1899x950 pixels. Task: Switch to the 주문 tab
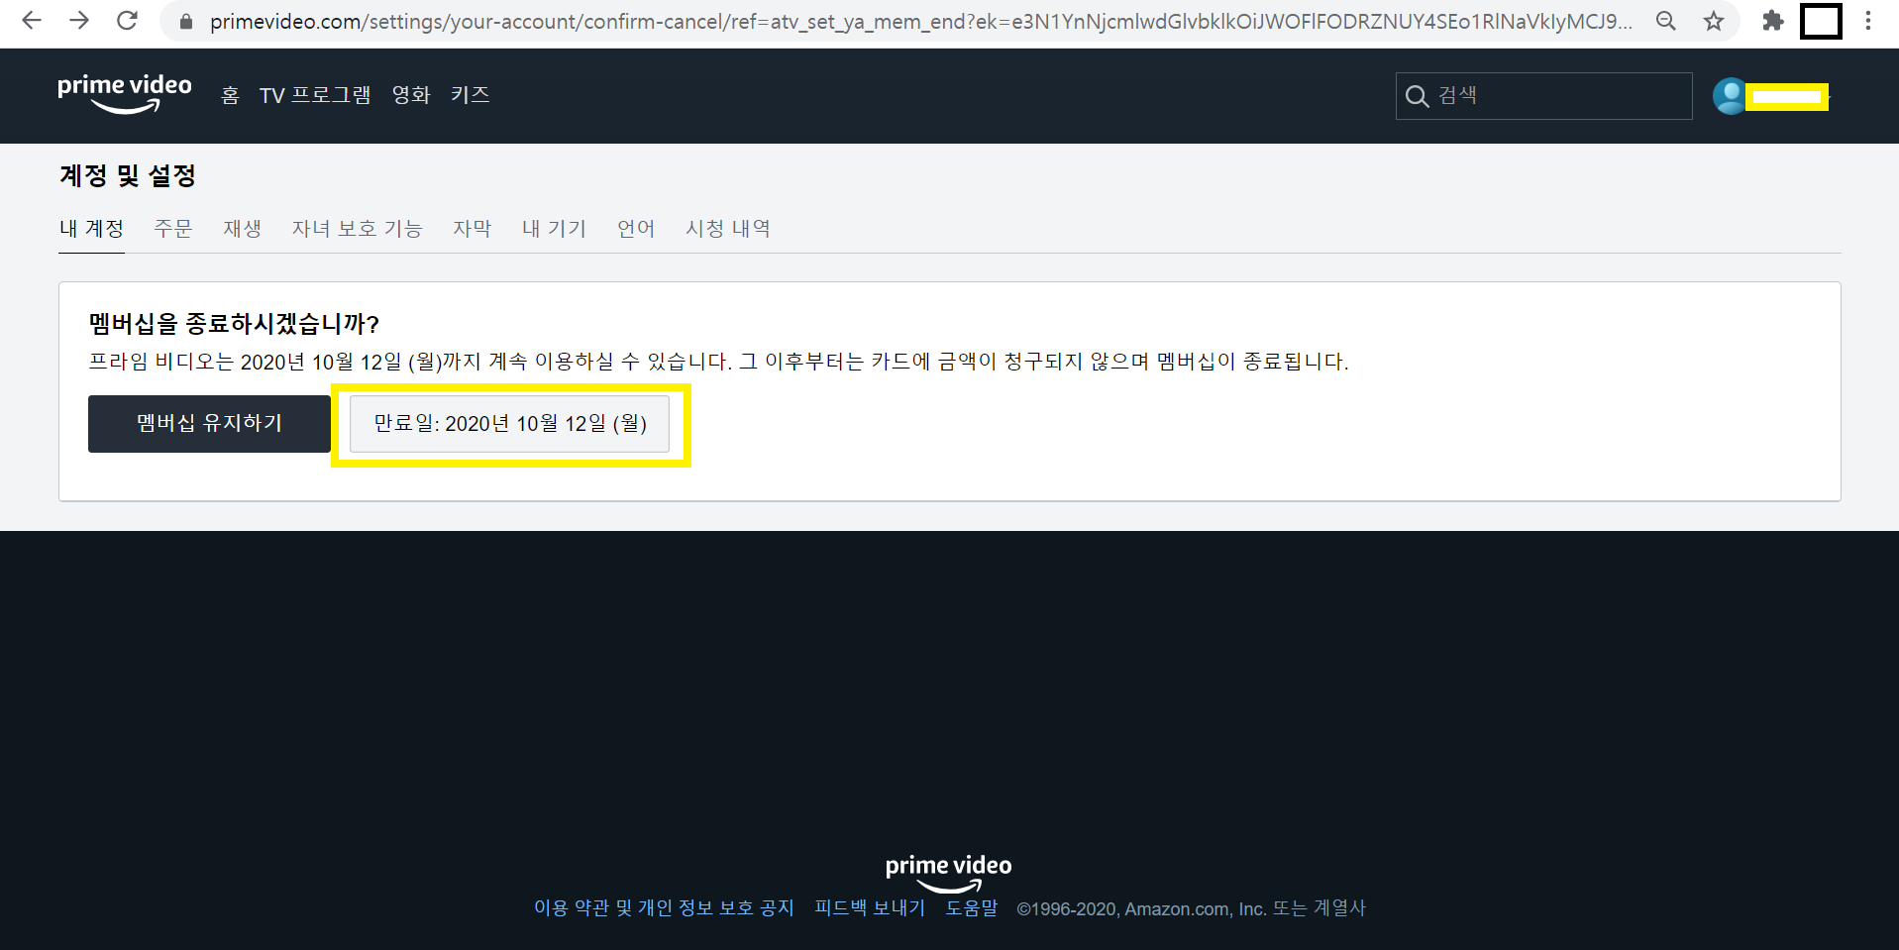pyautogui.click(x=173, y=229)
